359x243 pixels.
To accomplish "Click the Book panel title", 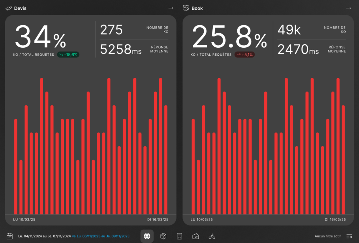I will pos(197,8).
